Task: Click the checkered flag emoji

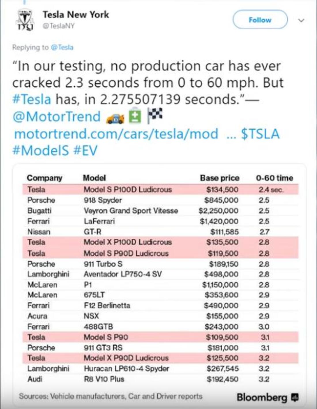Action: (155, 115)
